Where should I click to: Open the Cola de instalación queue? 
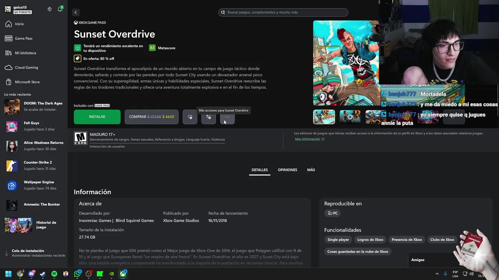click(x=35, y=253)
